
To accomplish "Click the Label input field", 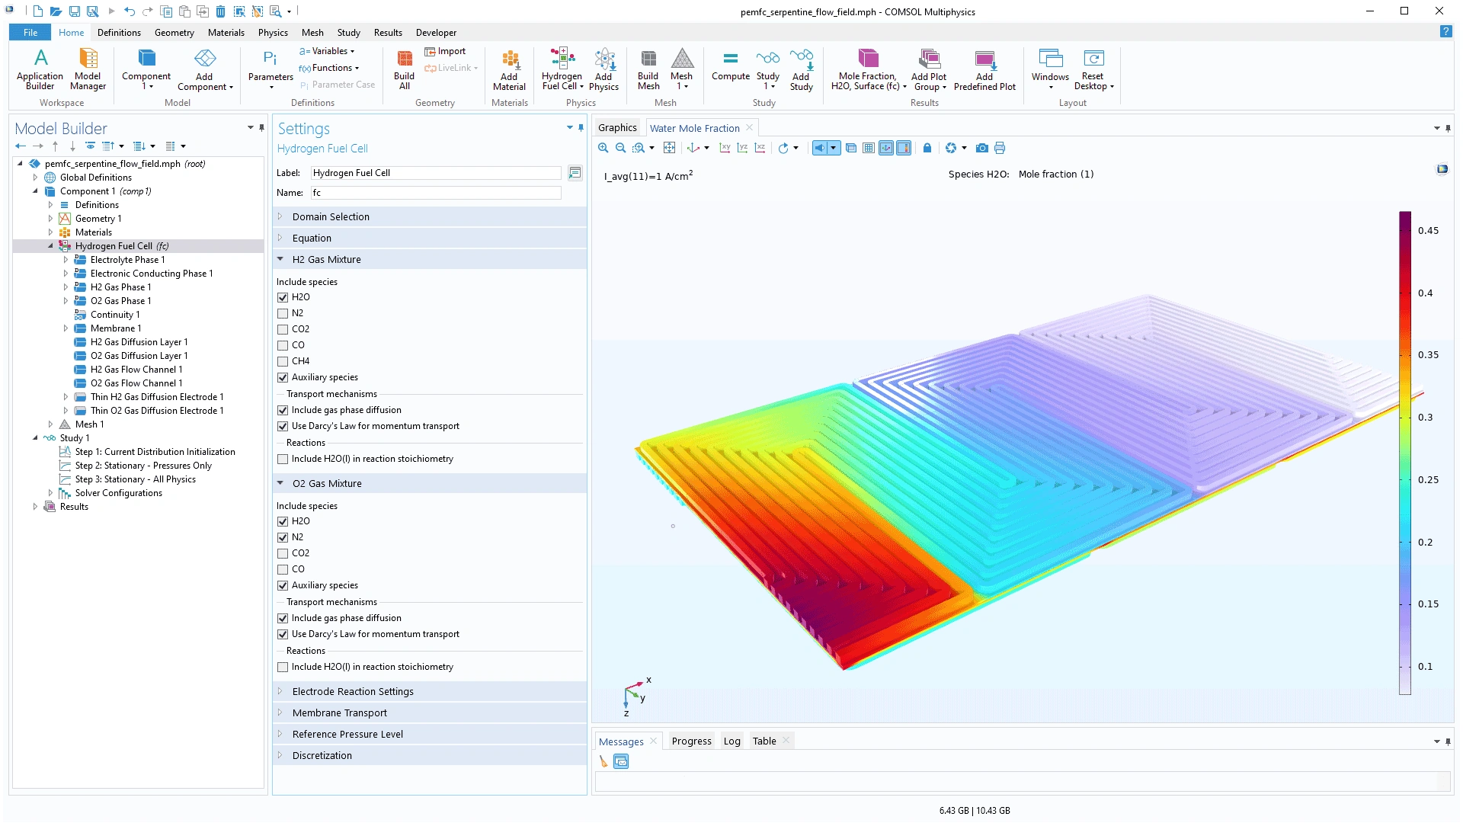I will click(435, 173).
